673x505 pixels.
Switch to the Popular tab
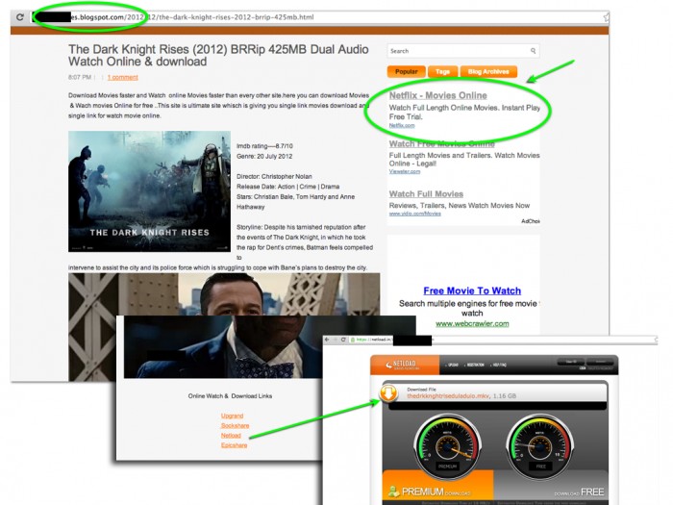[x=406, y=72]
